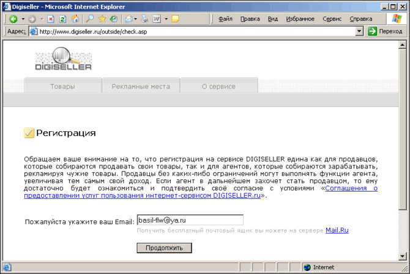The width and height of the screenshot is (410, 274).
Task: Click the Edit with Word icon
Action: 157,19
